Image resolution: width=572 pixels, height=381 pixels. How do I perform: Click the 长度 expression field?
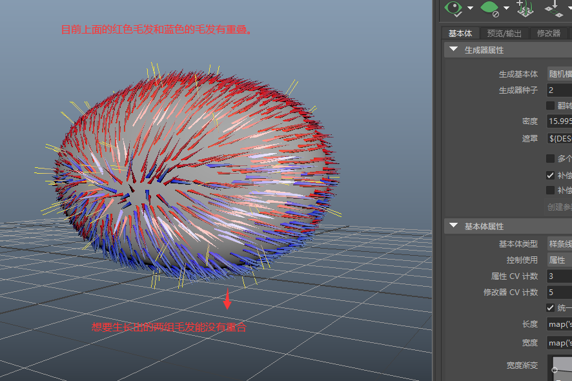click(x=560, y=324)
